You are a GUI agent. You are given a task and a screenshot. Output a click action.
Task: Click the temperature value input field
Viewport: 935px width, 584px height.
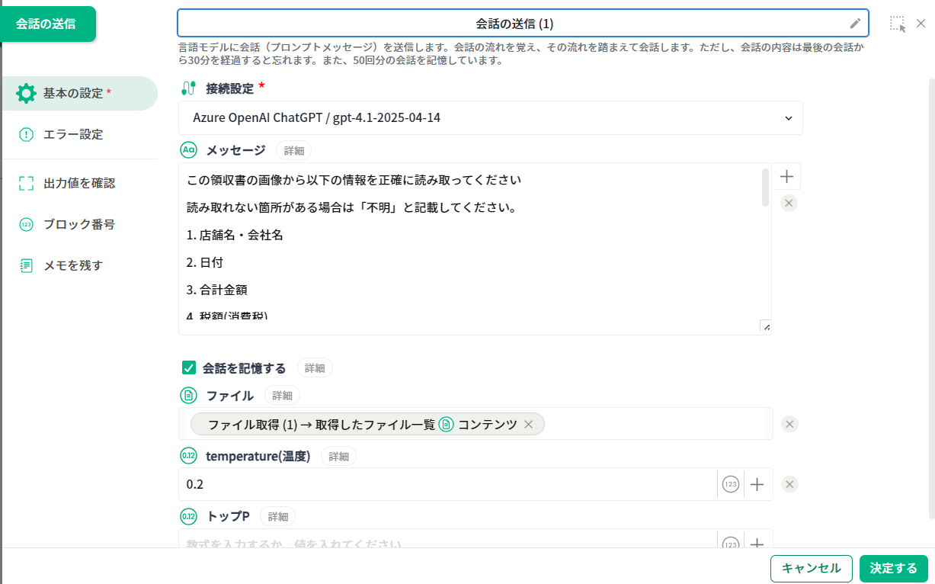[x=448, y=485]
